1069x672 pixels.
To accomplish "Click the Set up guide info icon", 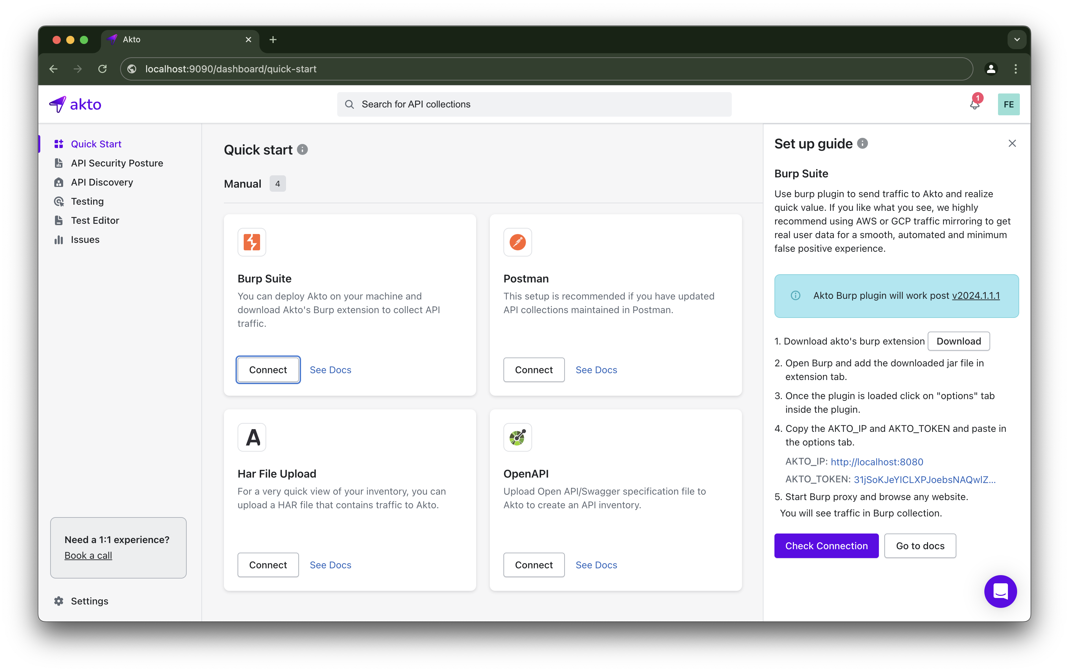I will [862, 143].
